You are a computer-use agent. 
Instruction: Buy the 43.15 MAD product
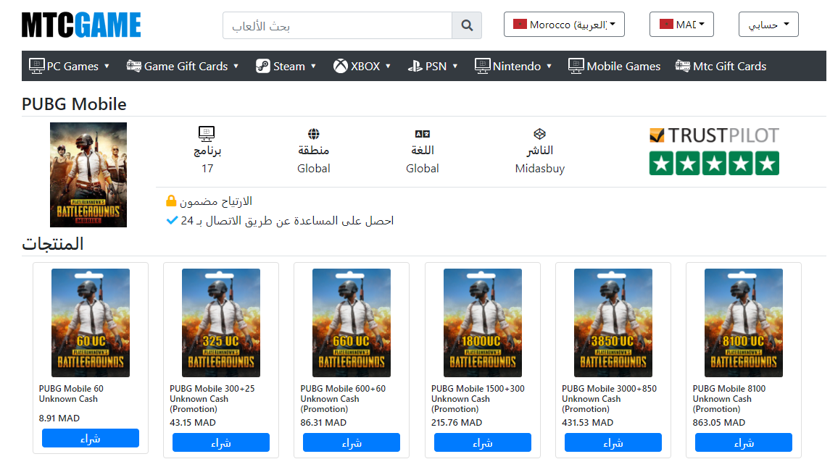point(221,442)
